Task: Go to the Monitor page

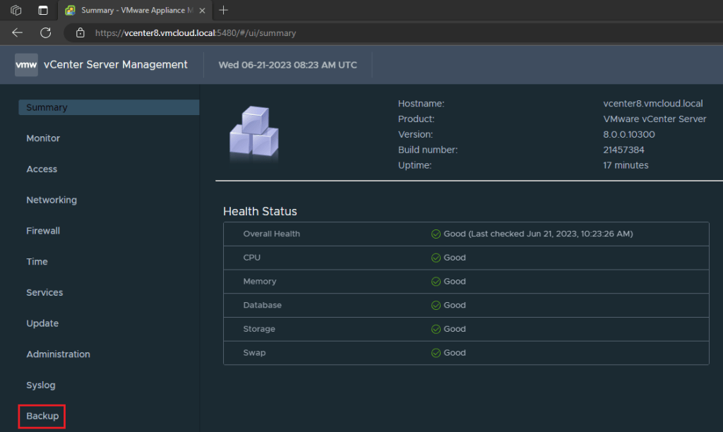Action: tap(43, 138)
